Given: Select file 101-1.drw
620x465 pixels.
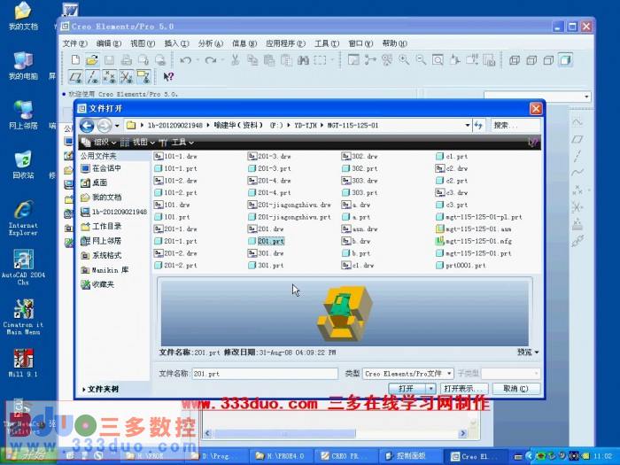Looking at the screenshot, I should point(175,156).
